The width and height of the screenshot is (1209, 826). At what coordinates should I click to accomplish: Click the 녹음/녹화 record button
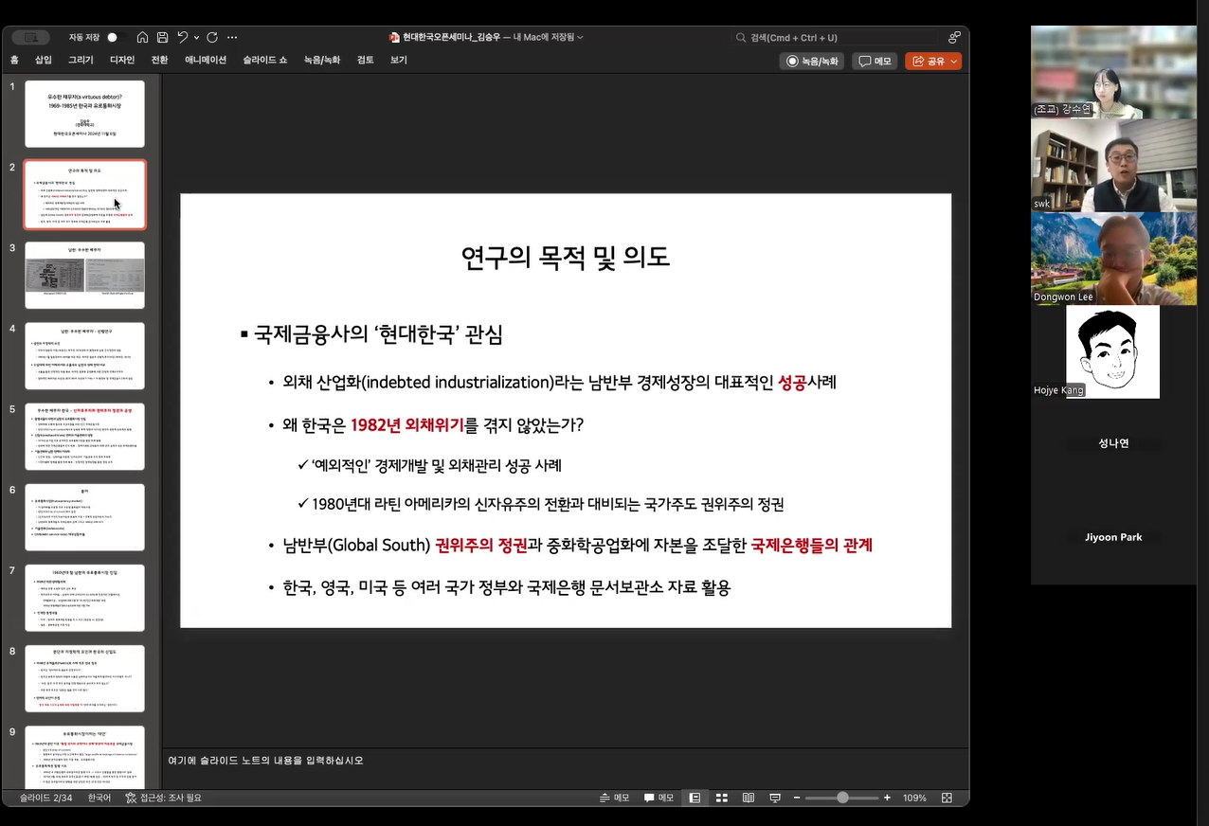pos(812,61)
